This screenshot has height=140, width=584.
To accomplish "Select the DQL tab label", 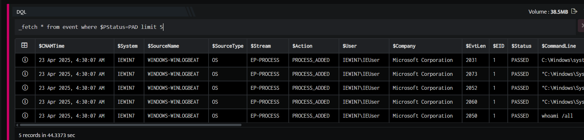I will [x=22, y=12].
